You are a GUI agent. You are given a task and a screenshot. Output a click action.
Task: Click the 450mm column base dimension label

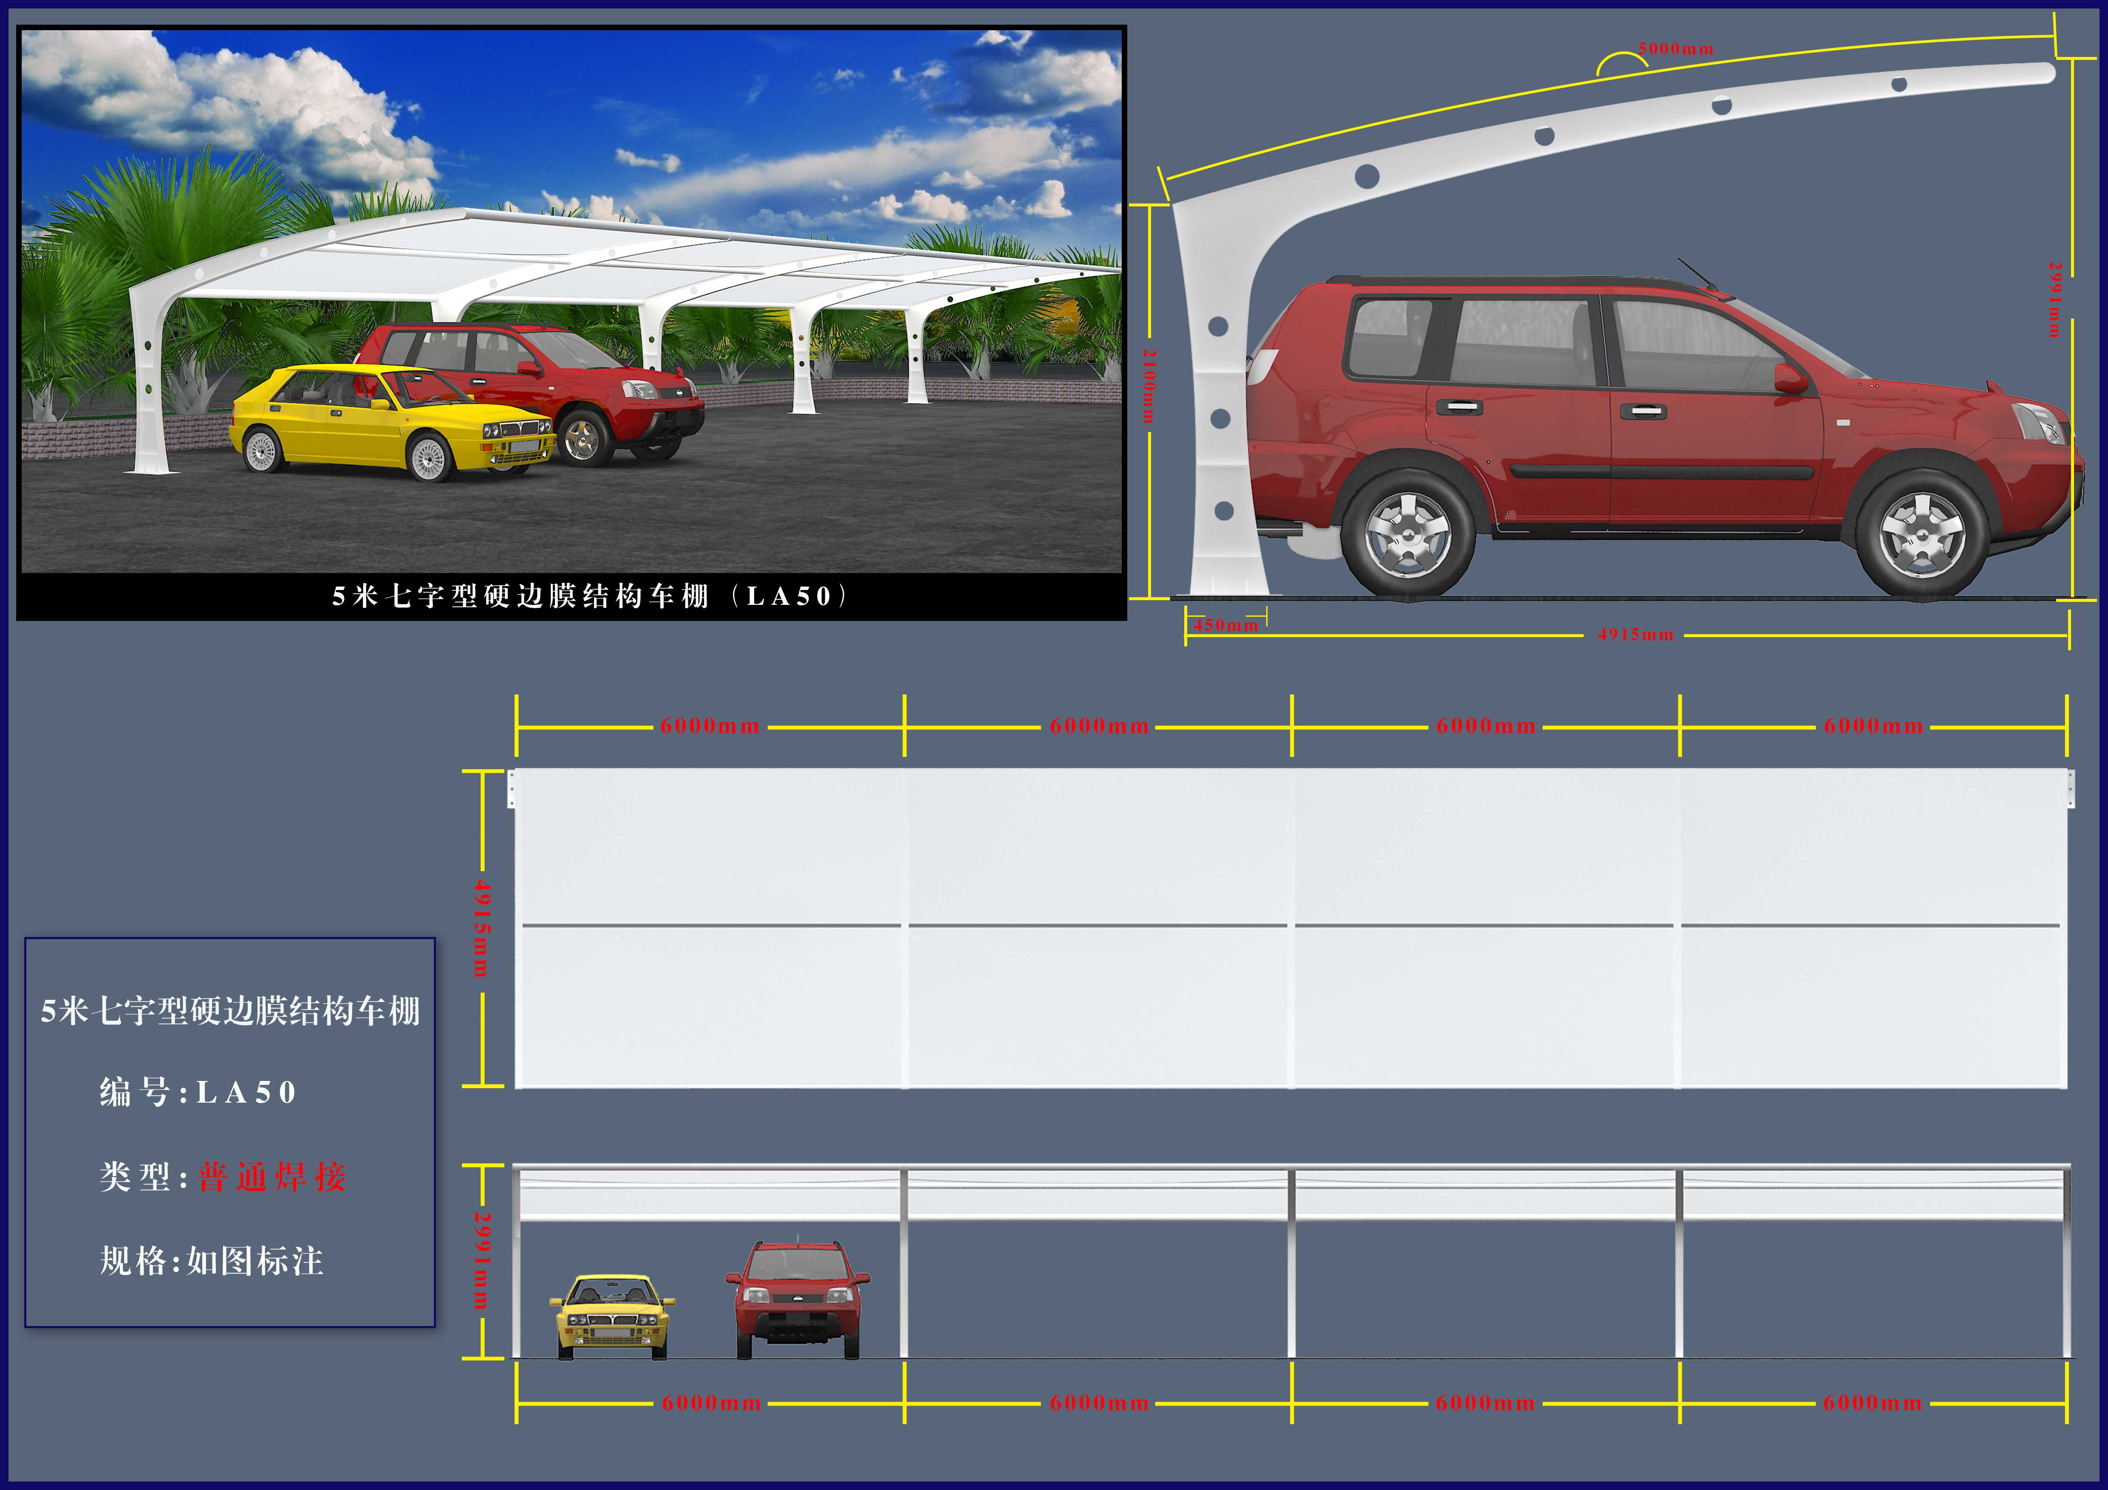pos(1226,625)
